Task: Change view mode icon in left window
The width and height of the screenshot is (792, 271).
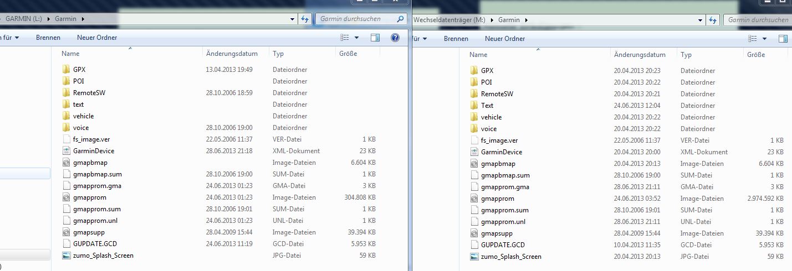Action: [345, 38]
